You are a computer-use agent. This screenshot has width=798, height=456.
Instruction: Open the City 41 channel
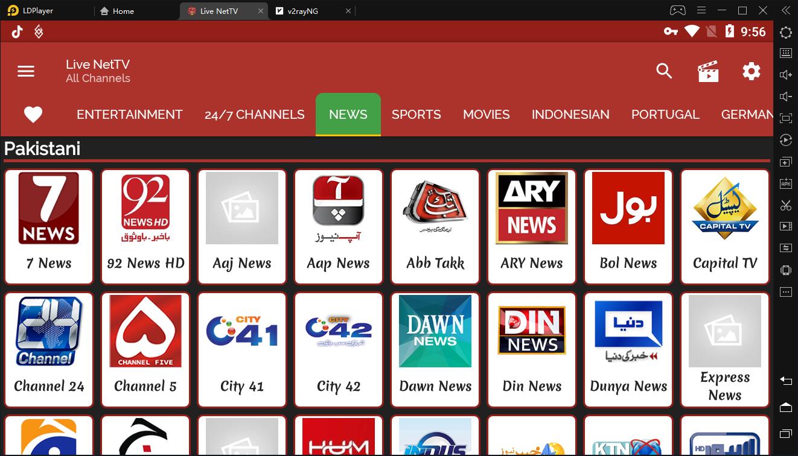[x=242, y=350]
